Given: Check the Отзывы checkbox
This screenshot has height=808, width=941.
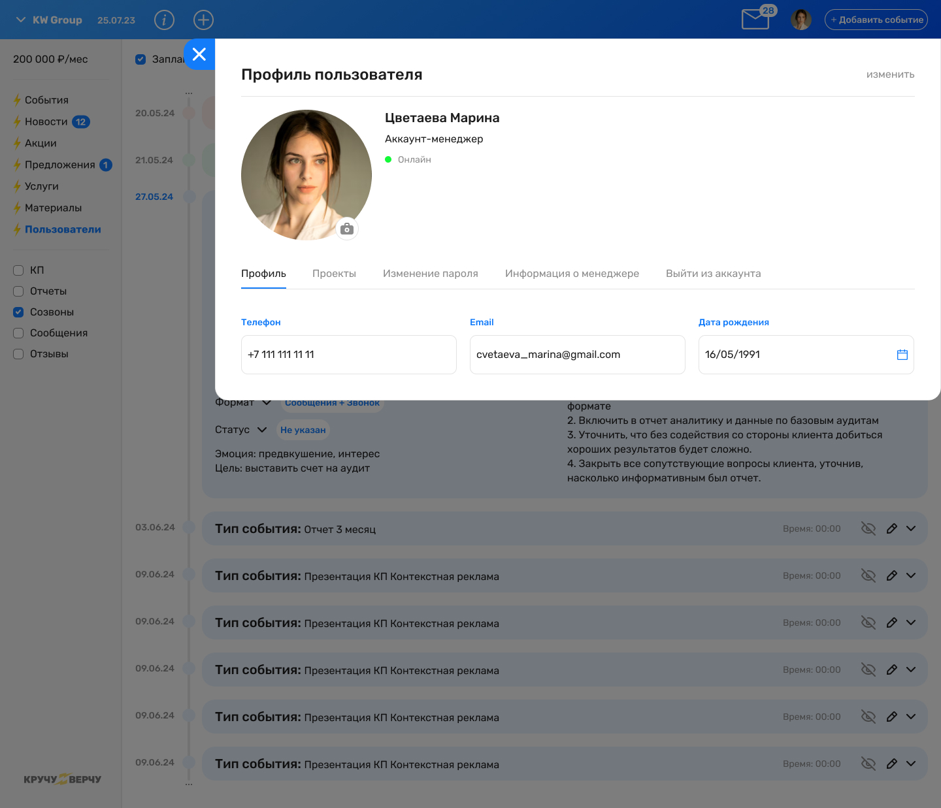Looking at the screenshot, I should point(18,353).
